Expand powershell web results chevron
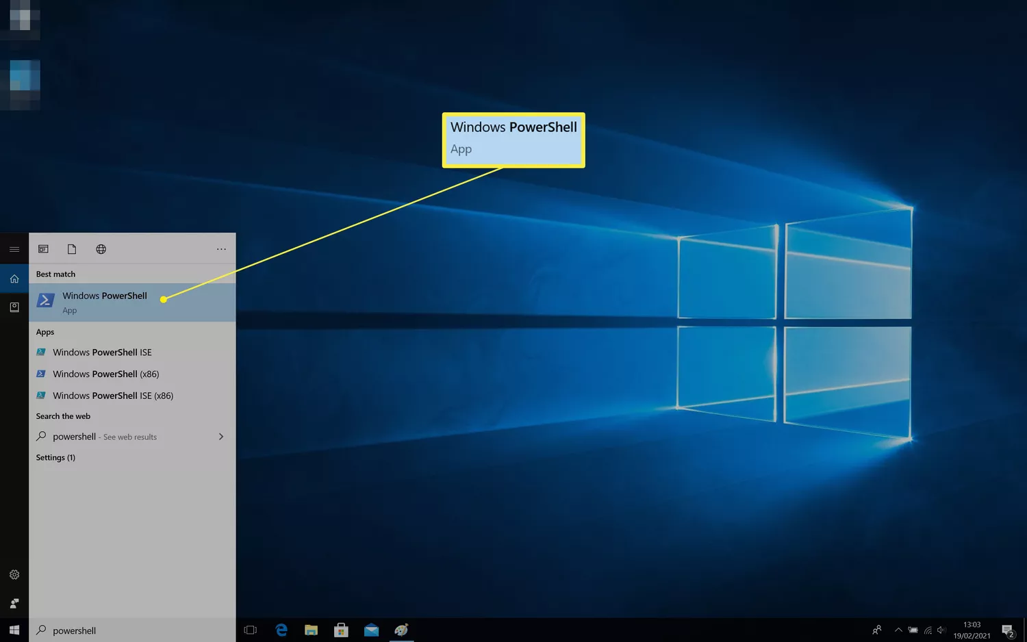This screenshot has height=642, width=1027. click(x=220, y=437)
